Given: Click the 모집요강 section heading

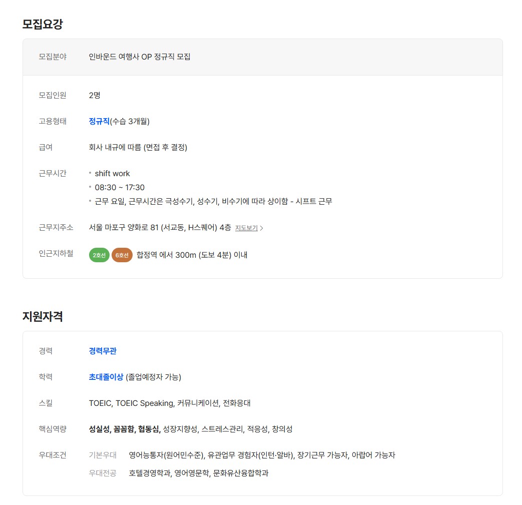Looking at the screenshot, I should click(x=43, y=24).
